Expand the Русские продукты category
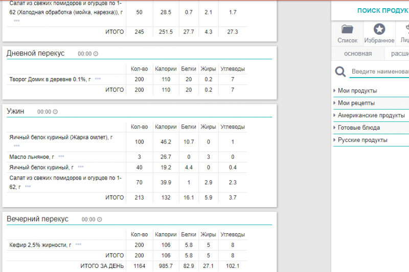 click(x=362, y=140)
